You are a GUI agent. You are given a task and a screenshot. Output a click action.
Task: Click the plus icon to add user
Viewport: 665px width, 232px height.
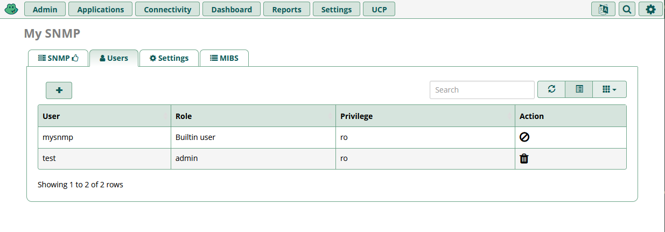click(x=59, y=90)
